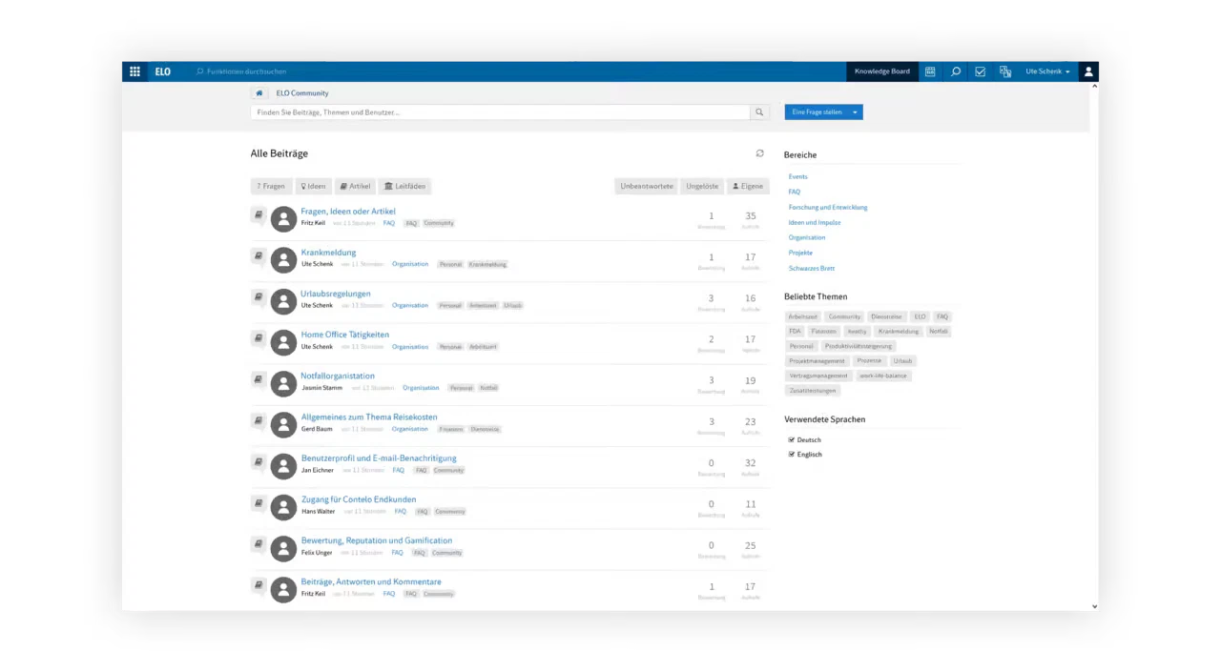Open the app grid menu icon
This screenshot has height=671, width=1221.
coord(135,71)
